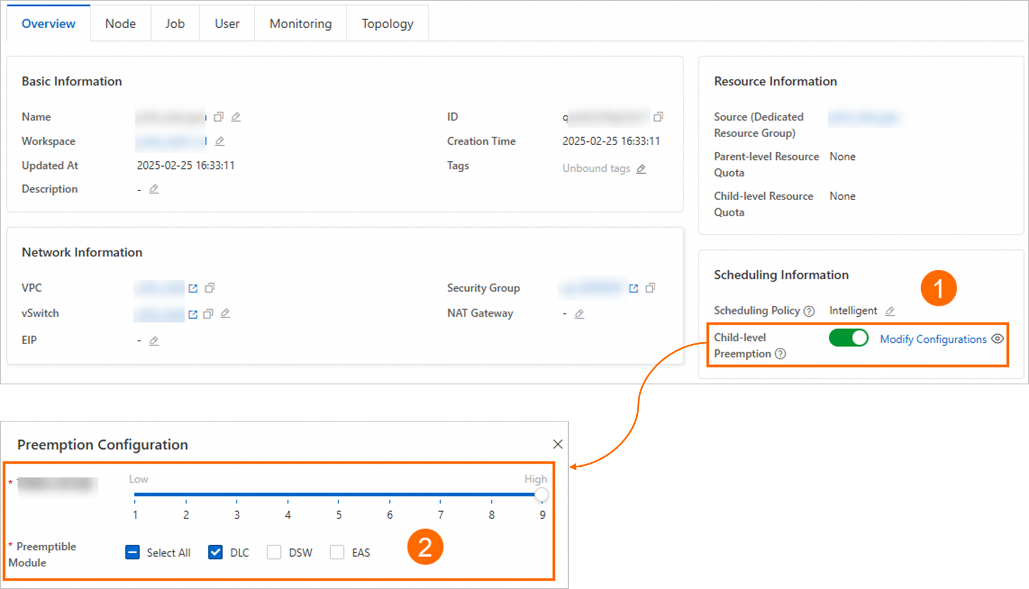The width and height of the screenshot is (1029, 589).
Task: Open Scheduling Policy help icon
Action: coord(809,311)
